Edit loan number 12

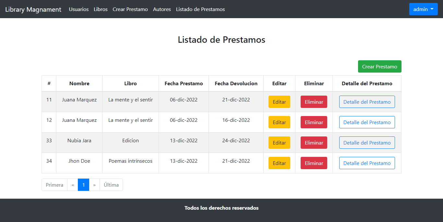(x=279, y=122)
